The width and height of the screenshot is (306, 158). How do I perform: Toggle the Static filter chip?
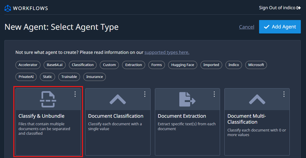[47, 77]
